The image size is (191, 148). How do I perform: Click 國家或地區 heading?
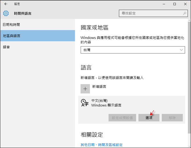(x=95, y=28)
